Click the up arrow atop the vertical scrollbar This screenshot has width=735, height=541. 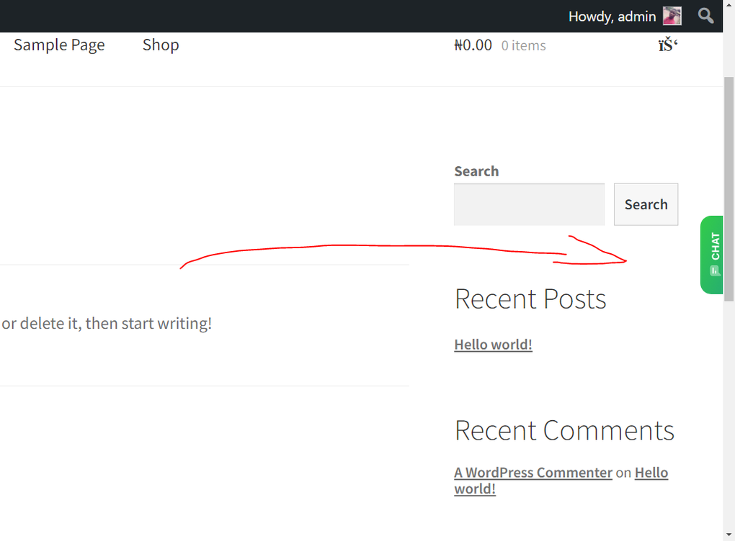pyautogui.click(x=729, y=6)
